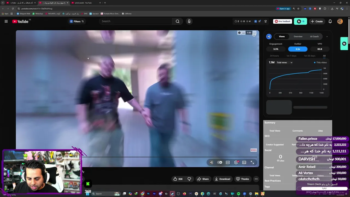
Task: Click the search magnifier button
Action: 177,21
